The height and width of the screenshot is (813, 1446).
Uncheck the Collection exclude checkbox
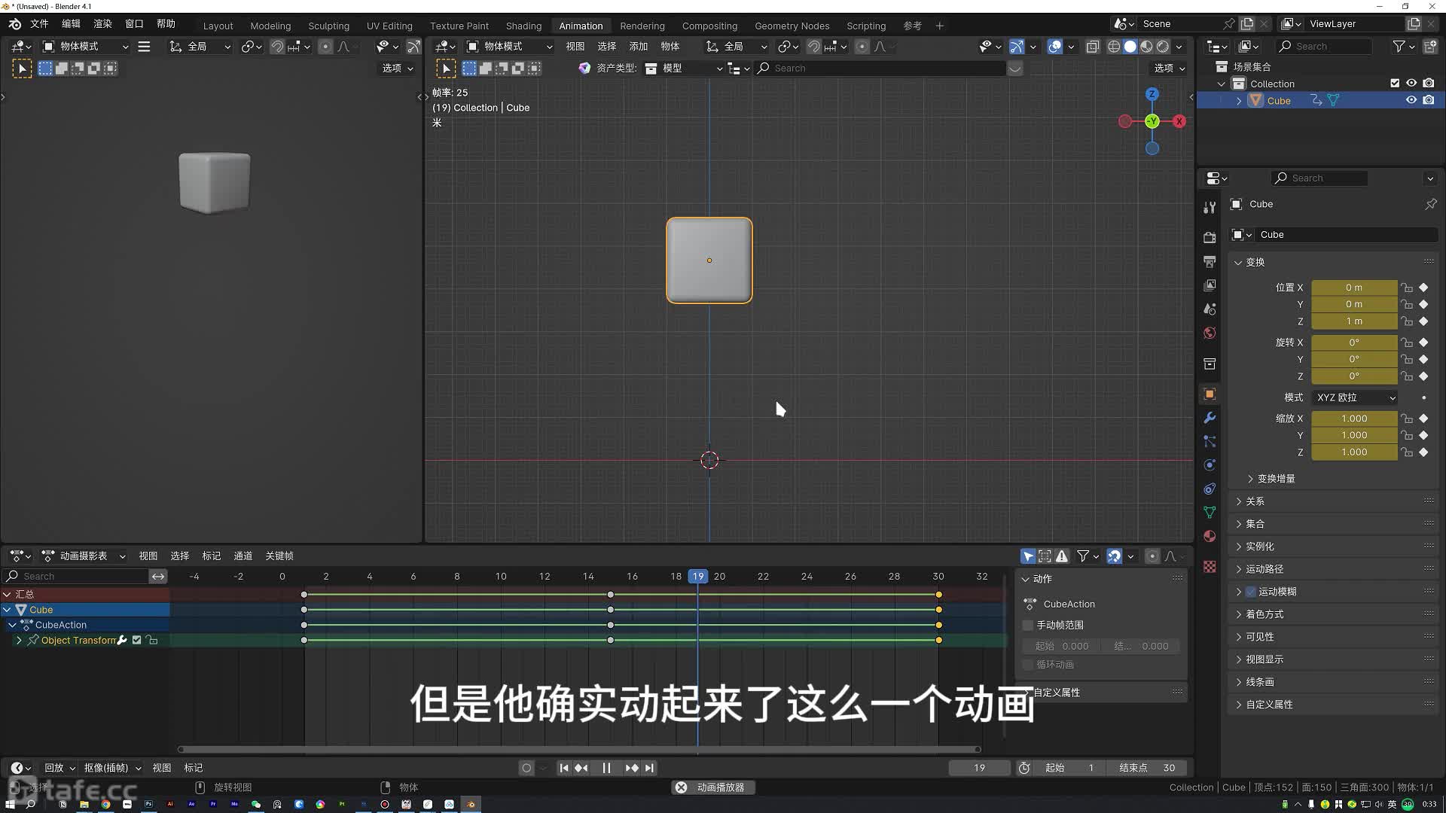pyautogui.click(x=1395, y=84)
